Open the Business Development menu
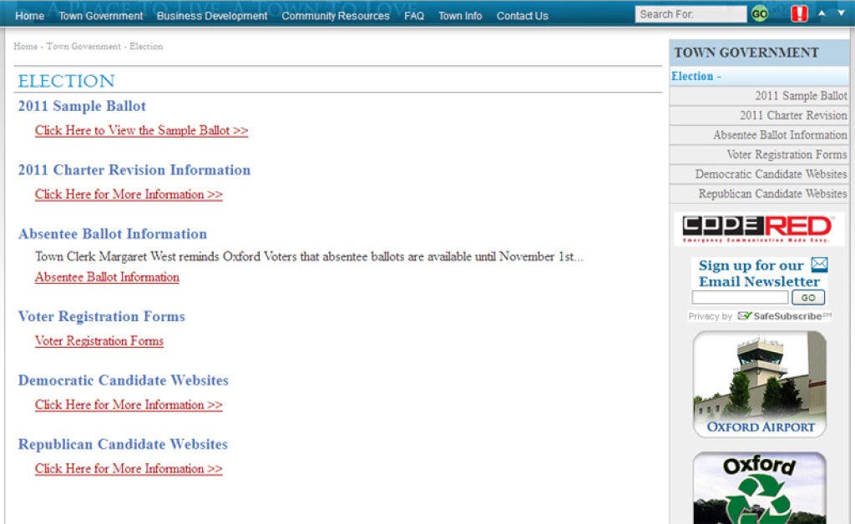 tap(212, 16)
